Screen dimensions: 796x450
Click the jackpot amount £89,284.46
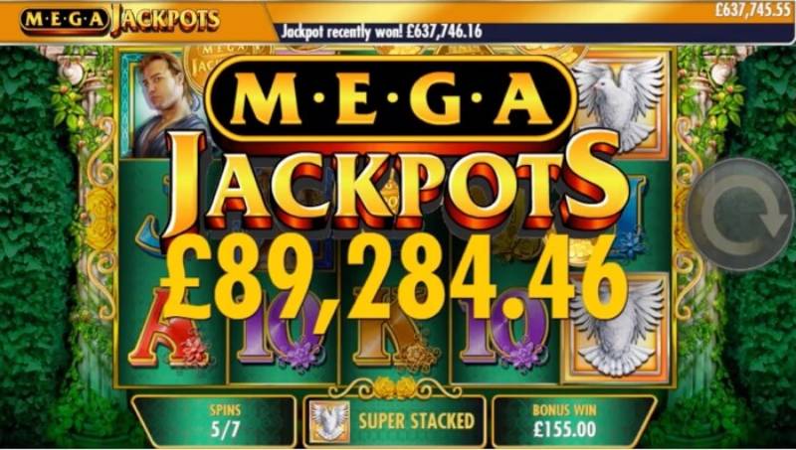pyautogui.click(x=394, y=280)
